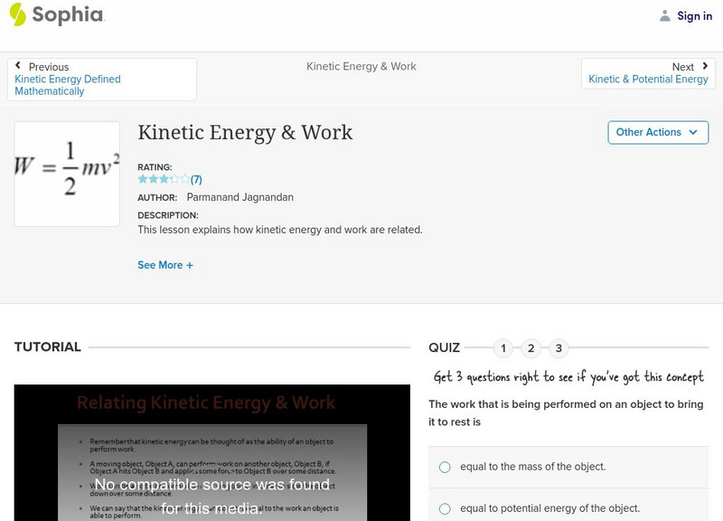Go to Kinetic & Potential Energy lesson
This screenshot has height=521, width=723.
click(x=648, y=79)
